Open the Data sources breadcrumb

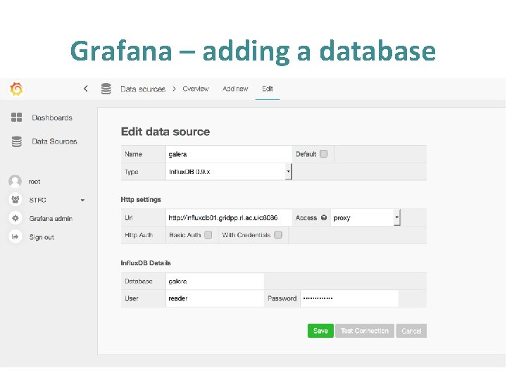click(x=143, y=89)
